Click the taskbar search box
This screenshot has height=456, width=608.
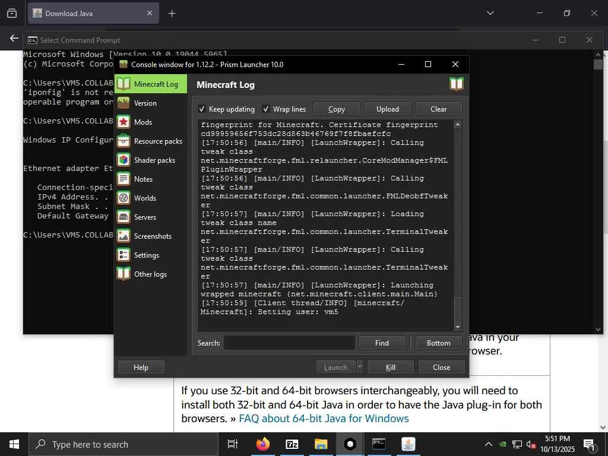tap(123, 444)
